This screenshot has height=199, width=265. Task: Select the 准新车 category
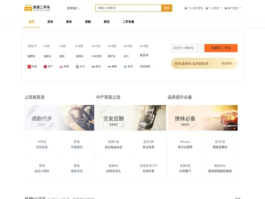coord(47,56)
